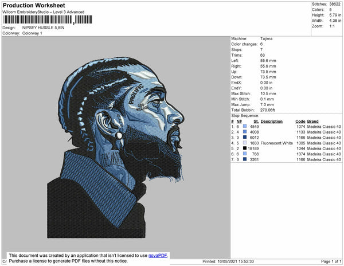Screen dimensions: 344x266
Task: Click the novaPDF hyperlink in the notice
Action: pos(158,256)
